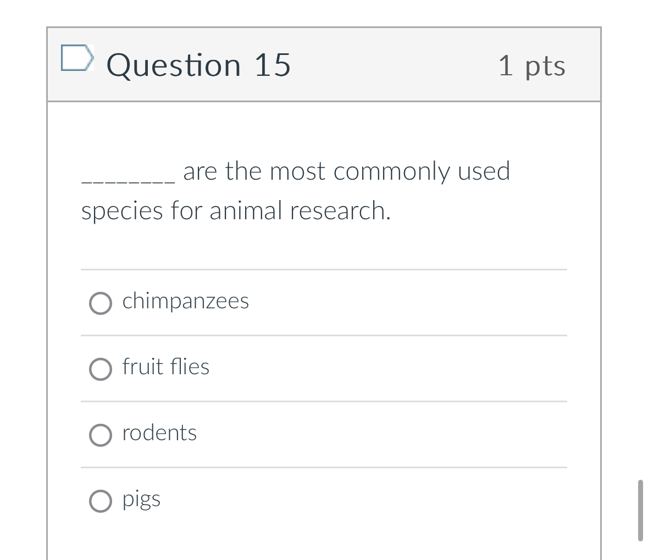Click the pigs answer option row

[141, 499]
